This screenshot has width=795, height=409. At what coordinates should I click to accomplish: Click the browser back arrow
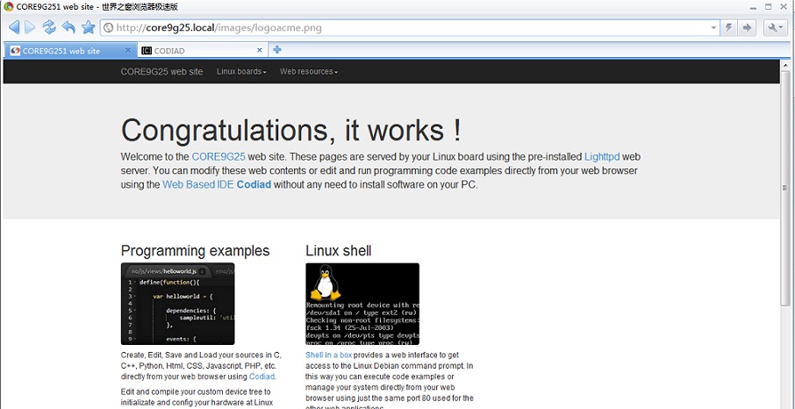[14, 27]
